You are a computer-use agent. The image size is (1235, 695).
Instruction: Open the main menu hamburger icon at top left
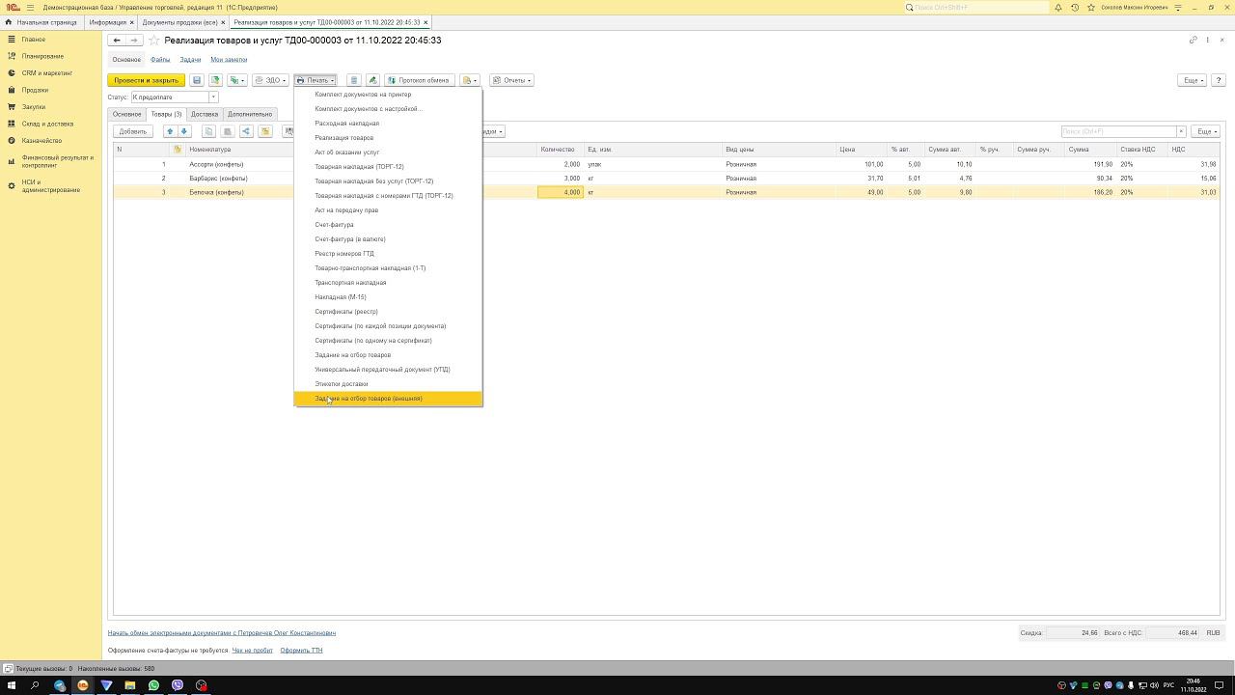pyautogui.click(x=30, y=8)
